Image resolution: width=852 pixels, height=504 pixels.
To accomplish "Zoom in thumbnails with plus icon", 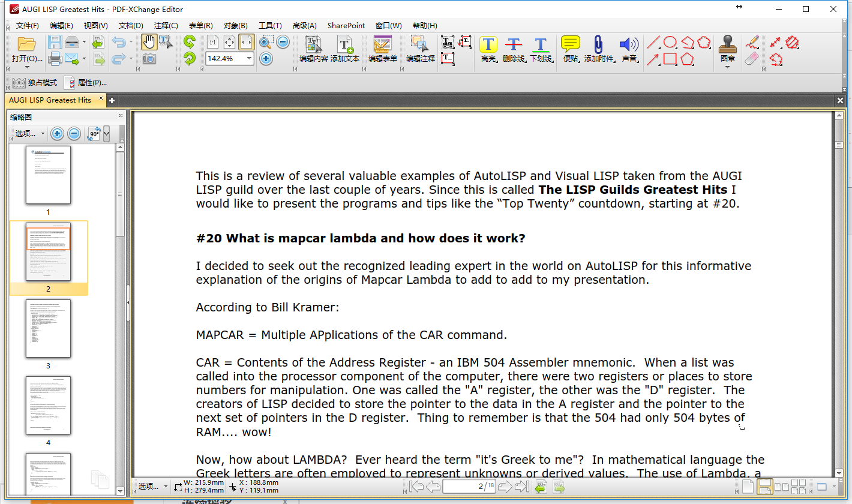I will coord(57,133).
